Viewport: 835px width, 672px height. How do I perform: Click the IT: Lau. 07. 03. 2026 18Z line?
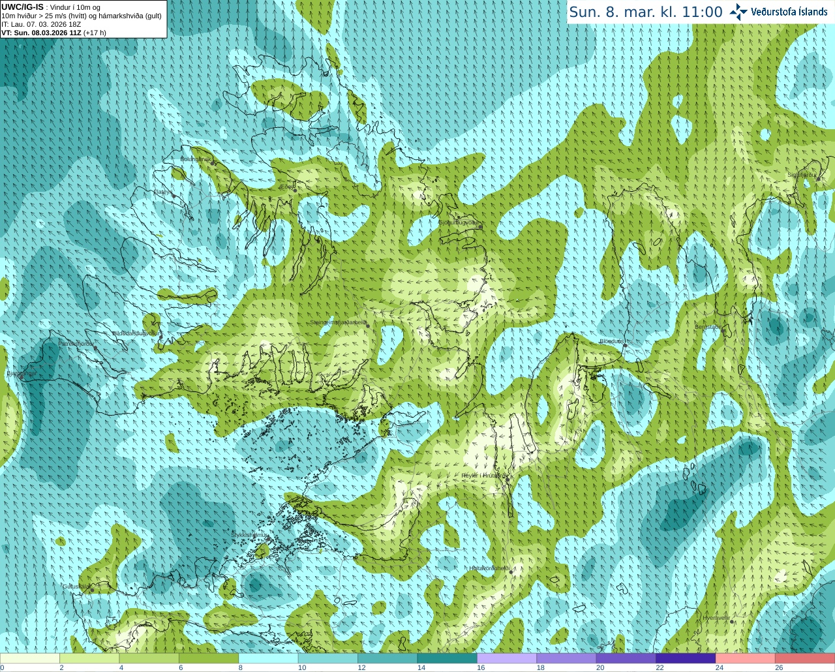(41, 24)
